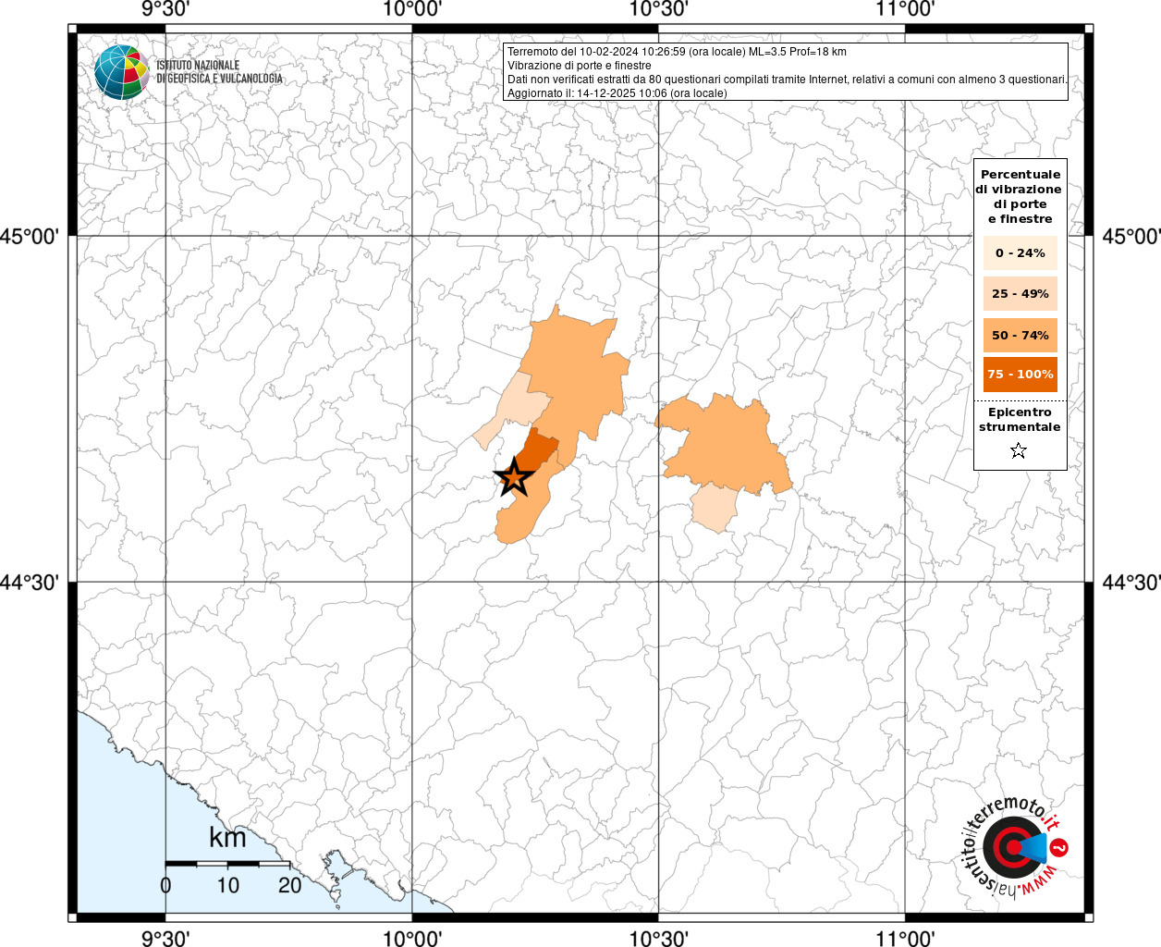Click the right 45°00' latitude label

(1131, 236)
